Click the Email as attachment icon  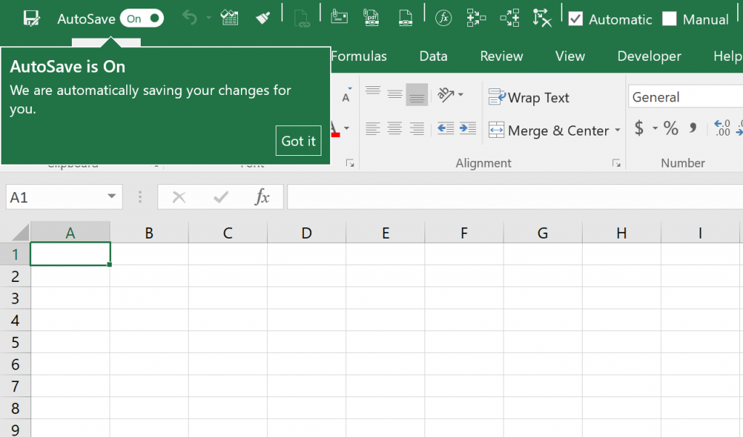(338, 17)
